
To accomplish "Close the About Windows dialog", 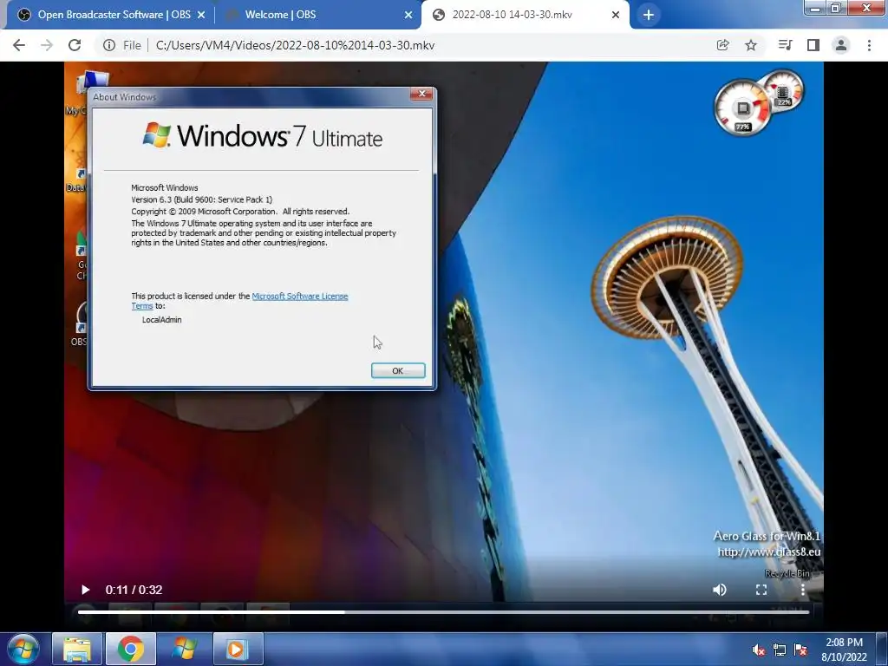I will [422, 94].
